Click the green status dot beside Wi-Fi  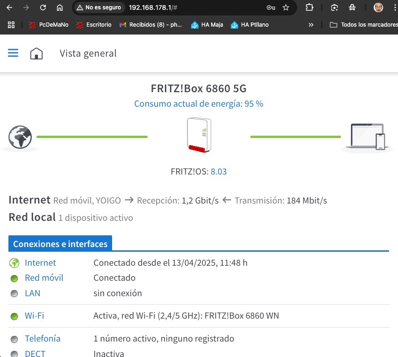tap(14, 316)
